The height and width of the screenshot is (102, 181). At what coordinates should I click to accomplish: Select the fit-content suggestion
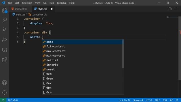pyautogui.click(x=82, y=46)
